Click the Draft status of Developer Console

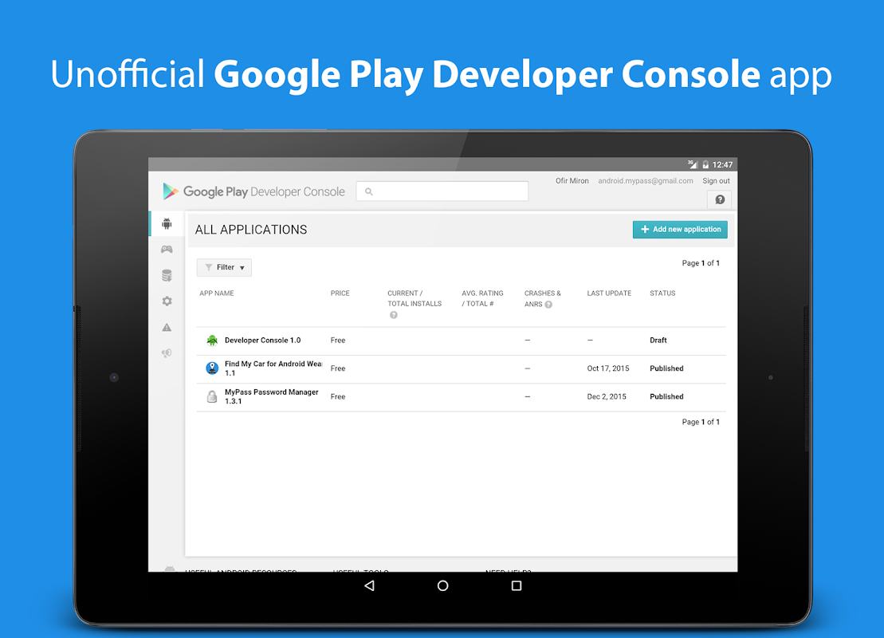(x=658, y=341)
